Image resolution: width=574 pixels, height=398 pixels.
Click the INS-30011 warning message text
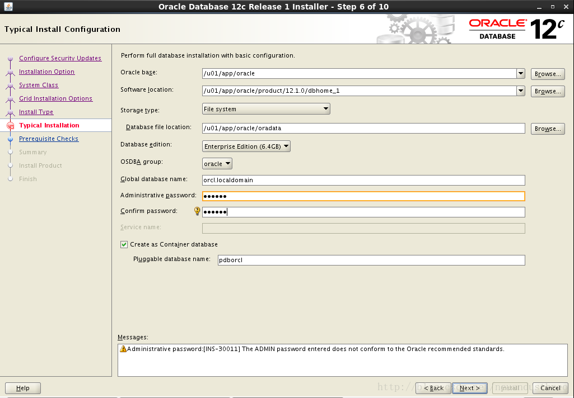[x=315, y=349]
